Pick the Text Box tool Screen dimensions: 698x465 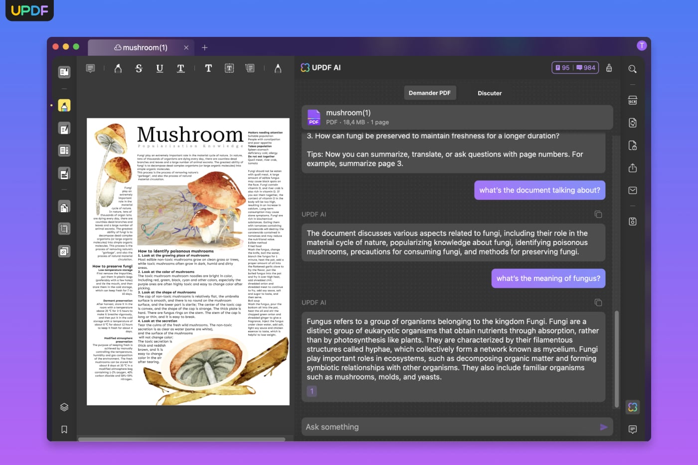[229, 68]
